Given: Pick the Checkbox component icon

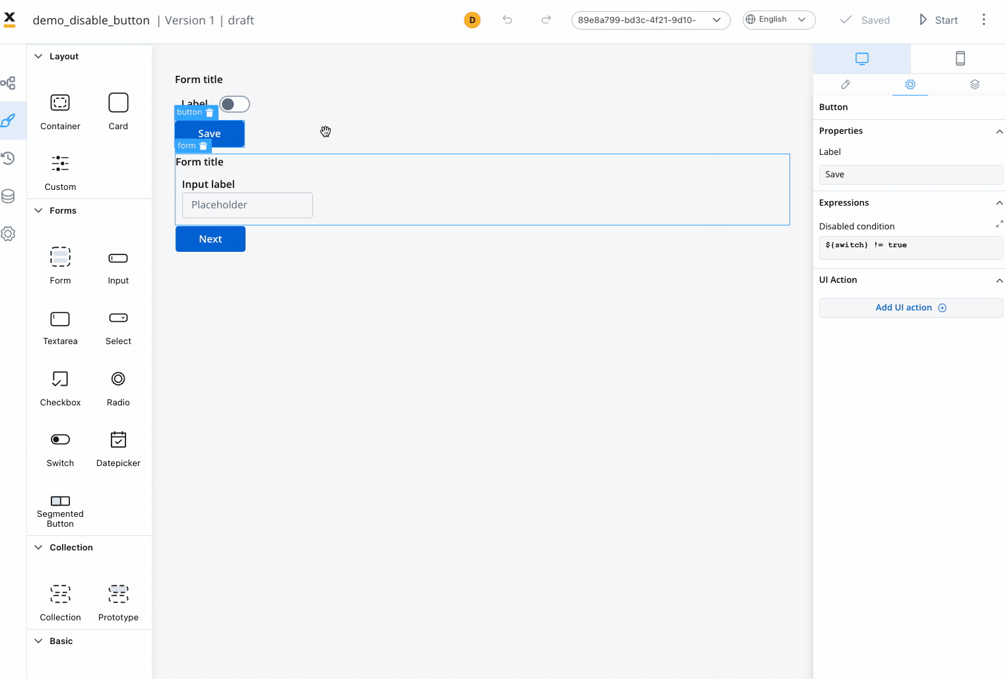Looking at the screenshot, I should click(60, 379).
